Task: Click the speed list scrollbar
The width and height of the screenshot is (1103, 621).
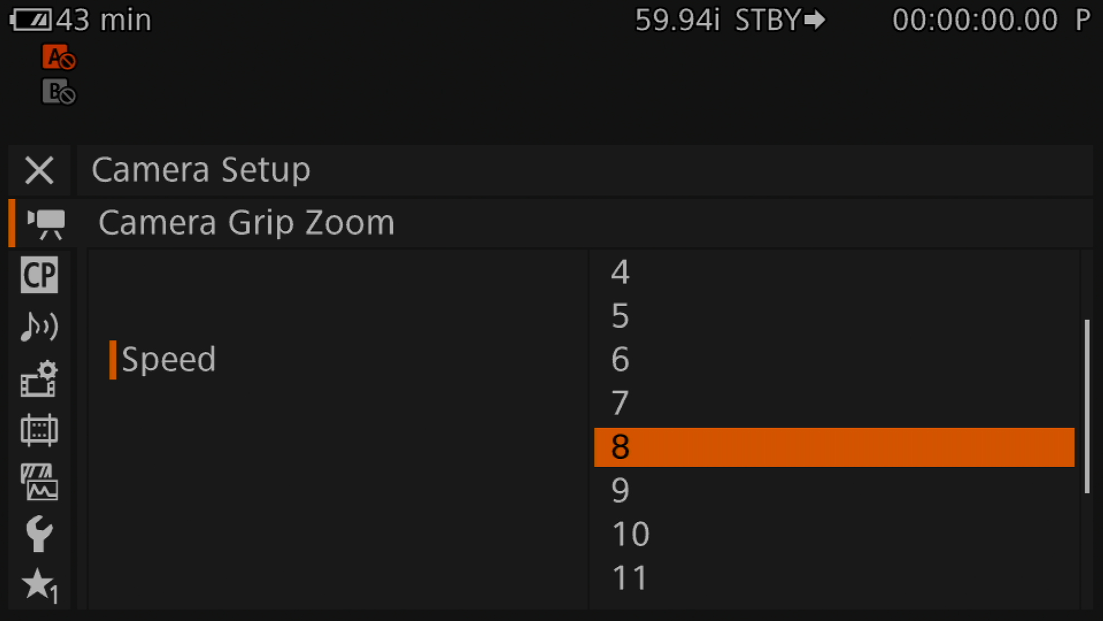Action: 1087,406
